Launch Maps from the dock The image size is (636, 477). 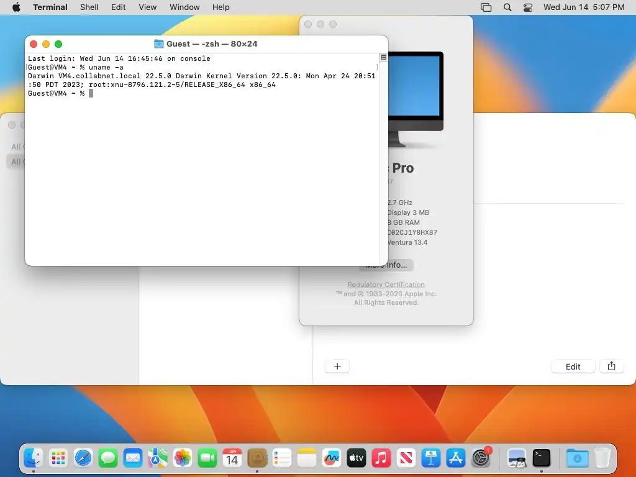click(158, 458)
